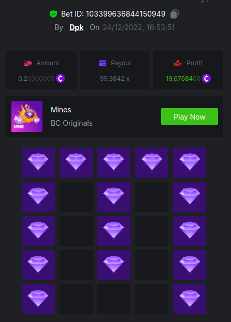Image resolution: width=231 pixels, height=322 pixels.
Task: Select the first diamond tile in top row
Action: click(x=38, y=163)
